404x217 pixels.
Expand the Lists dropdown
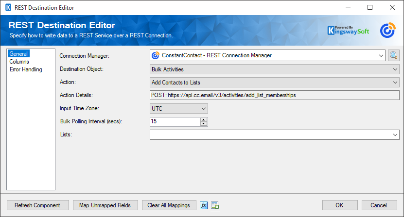[x=274, y=134]
